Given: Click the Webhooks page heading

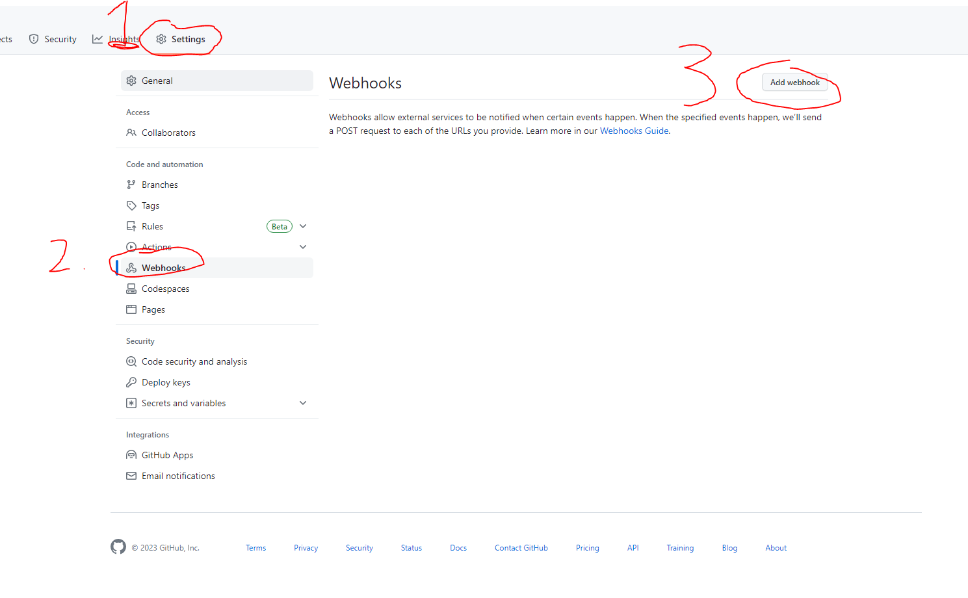Looking at the screenshot, I should coord(365,83).
